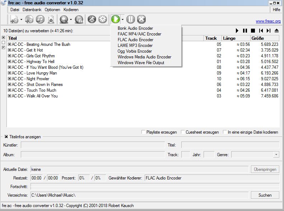Click the 'Verzeichnis' output path field
The width and height of the screenshot is (284, 211).
point(139,195)
